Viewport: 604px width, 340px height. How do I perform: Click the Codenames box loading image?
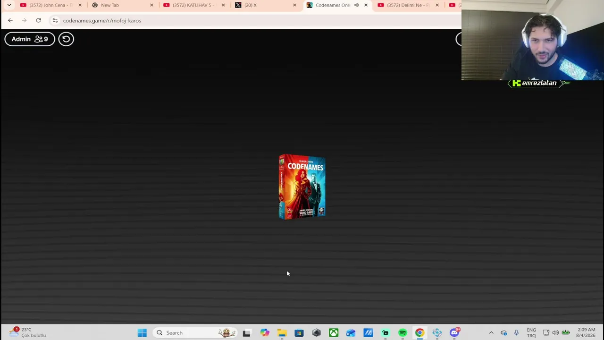[302, 187]
